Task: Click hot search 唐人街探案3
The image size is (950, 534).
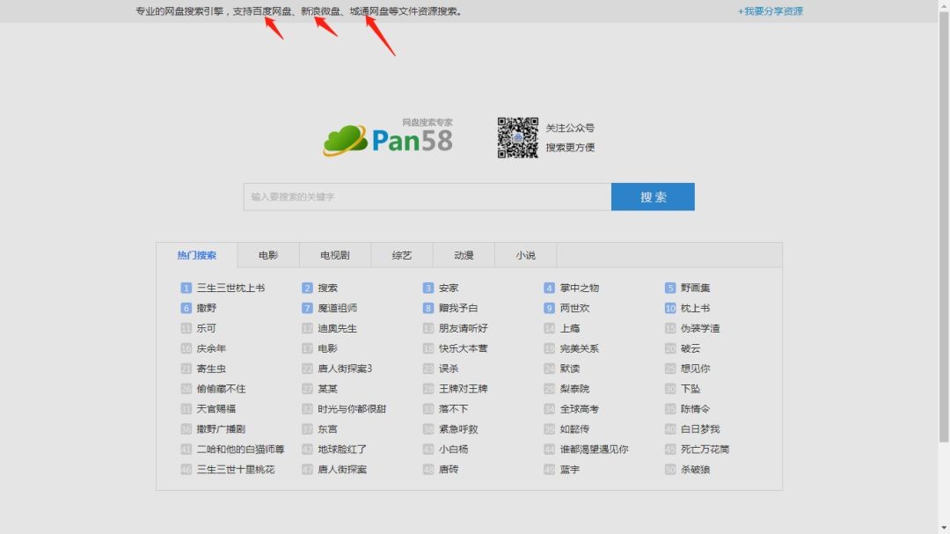Action: [x=345, y=369]
